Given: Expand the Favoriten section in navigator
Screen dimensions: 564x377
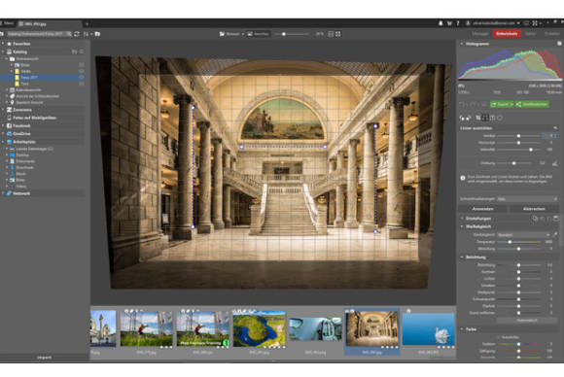Looking at the screenshot, I should [3, 44].
